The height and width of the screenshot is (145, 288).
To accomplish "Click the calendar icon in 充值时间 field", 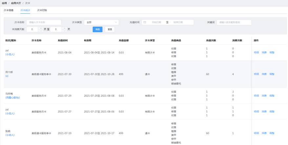I will (145, 22).
